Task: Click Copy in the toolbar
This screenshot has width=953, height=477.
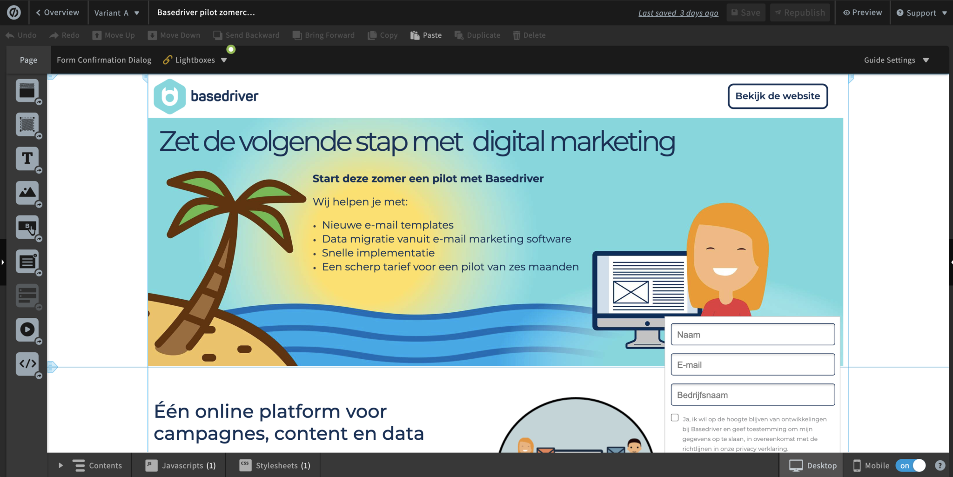Action: [383, 35]
